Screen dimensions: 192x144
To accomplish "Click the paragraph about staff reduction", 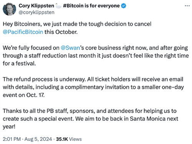I will tap(96, 56).
